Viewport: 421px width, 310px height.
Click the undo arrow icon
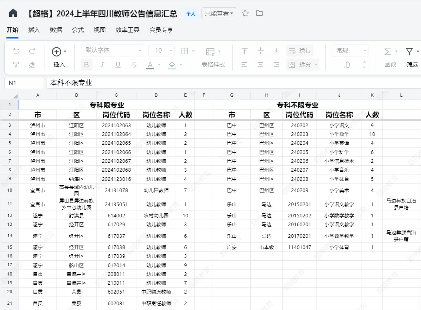(16, 51)
